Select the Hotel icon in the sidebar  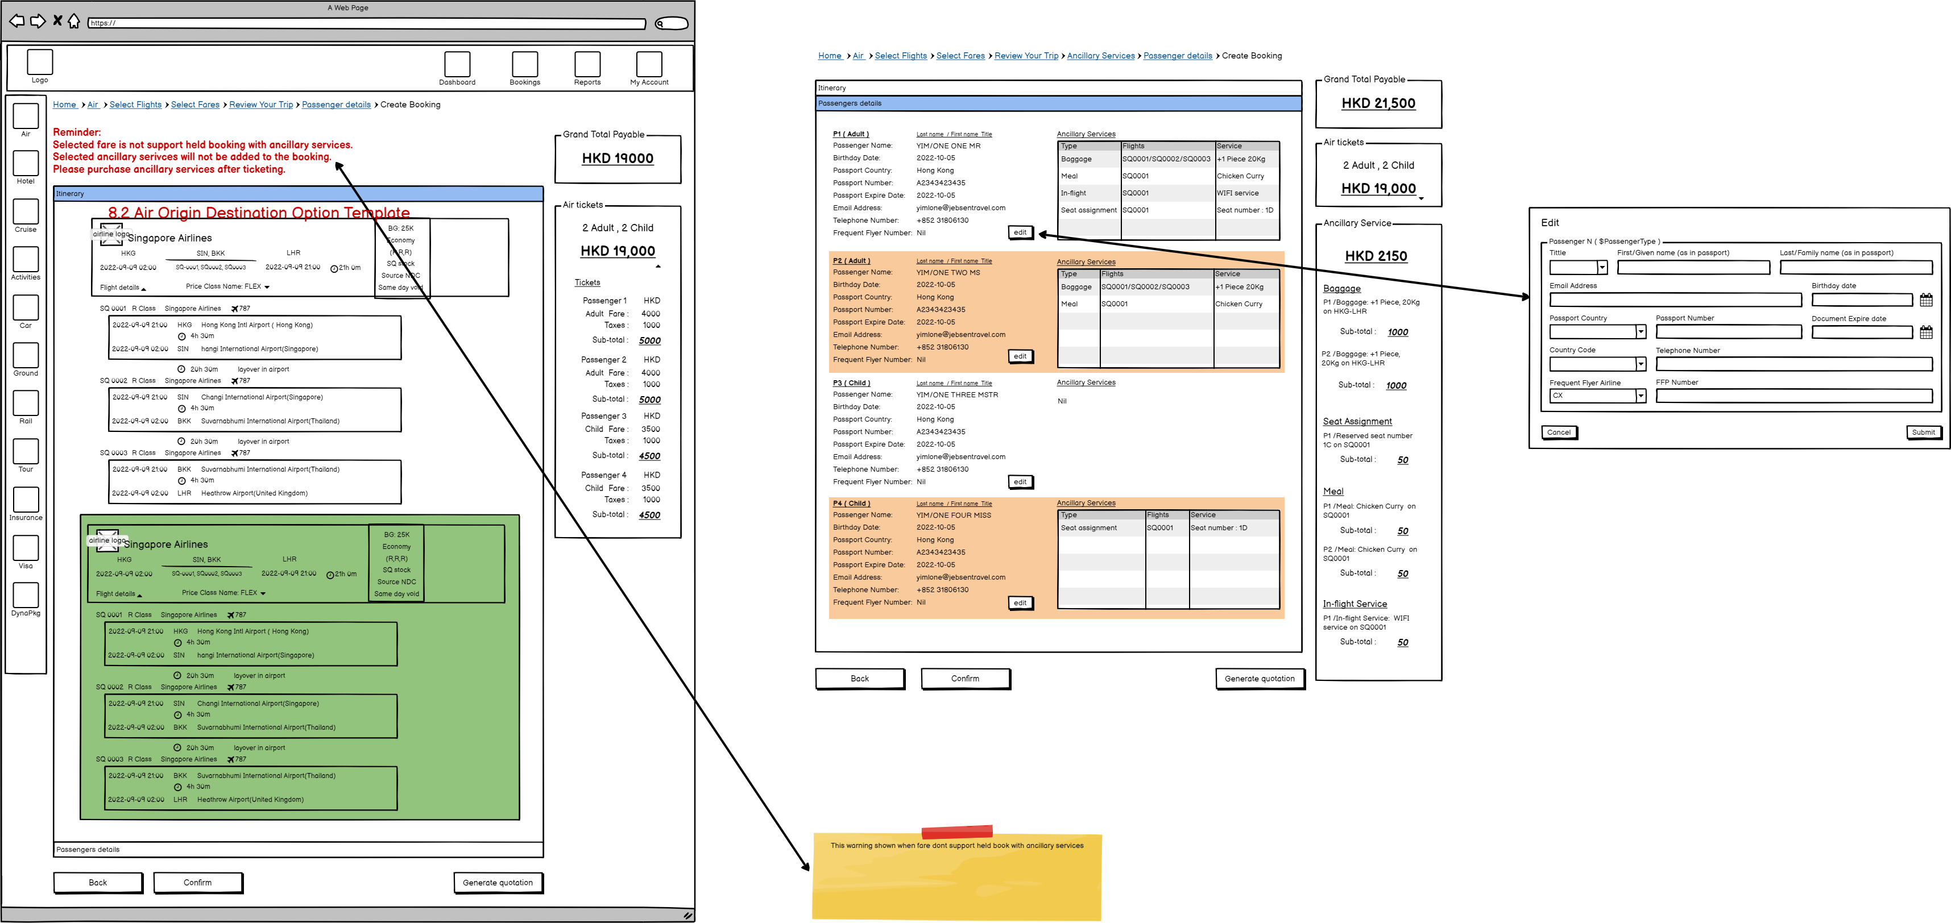point(26,163)
